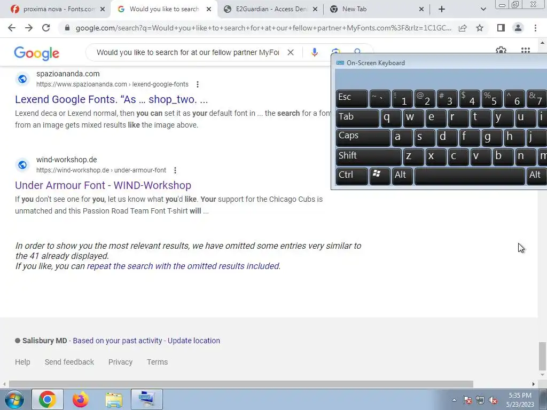Click the 4 key on On-Screen Keyboard
The image size is (547, 410).
(469, 99)
